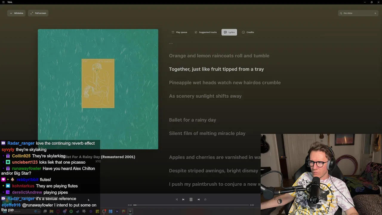382x215 pixels.
Task: Jump to lyric 'As scenery sunlight shifts away'
Action: pos(205,96)
